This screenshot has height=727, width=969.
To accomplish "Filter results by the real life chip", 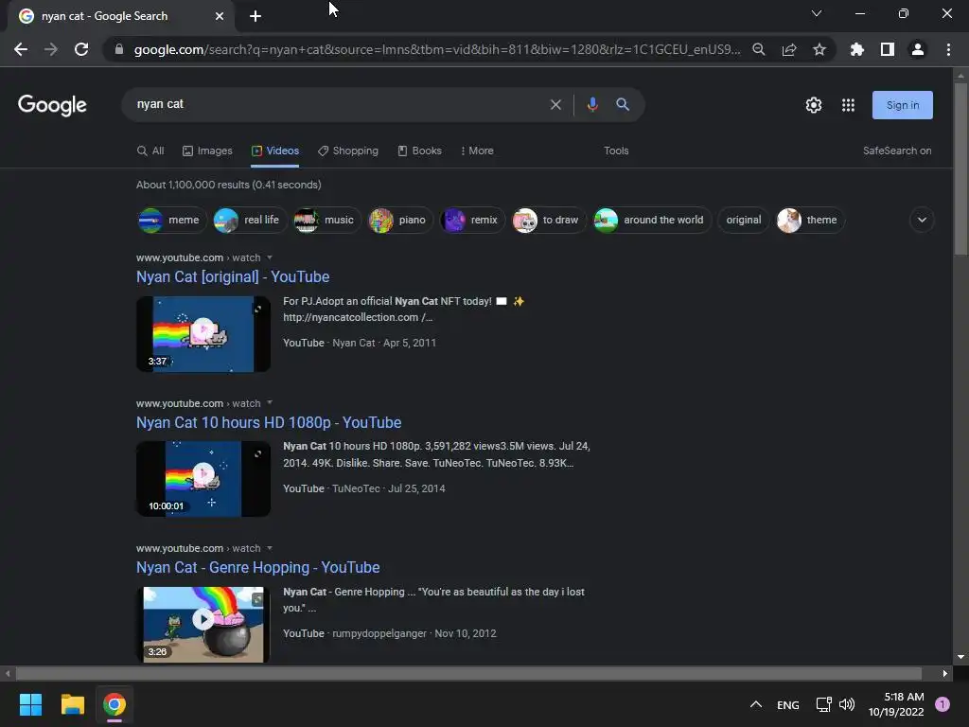I will pyautogui.click(x=250, y=220).
